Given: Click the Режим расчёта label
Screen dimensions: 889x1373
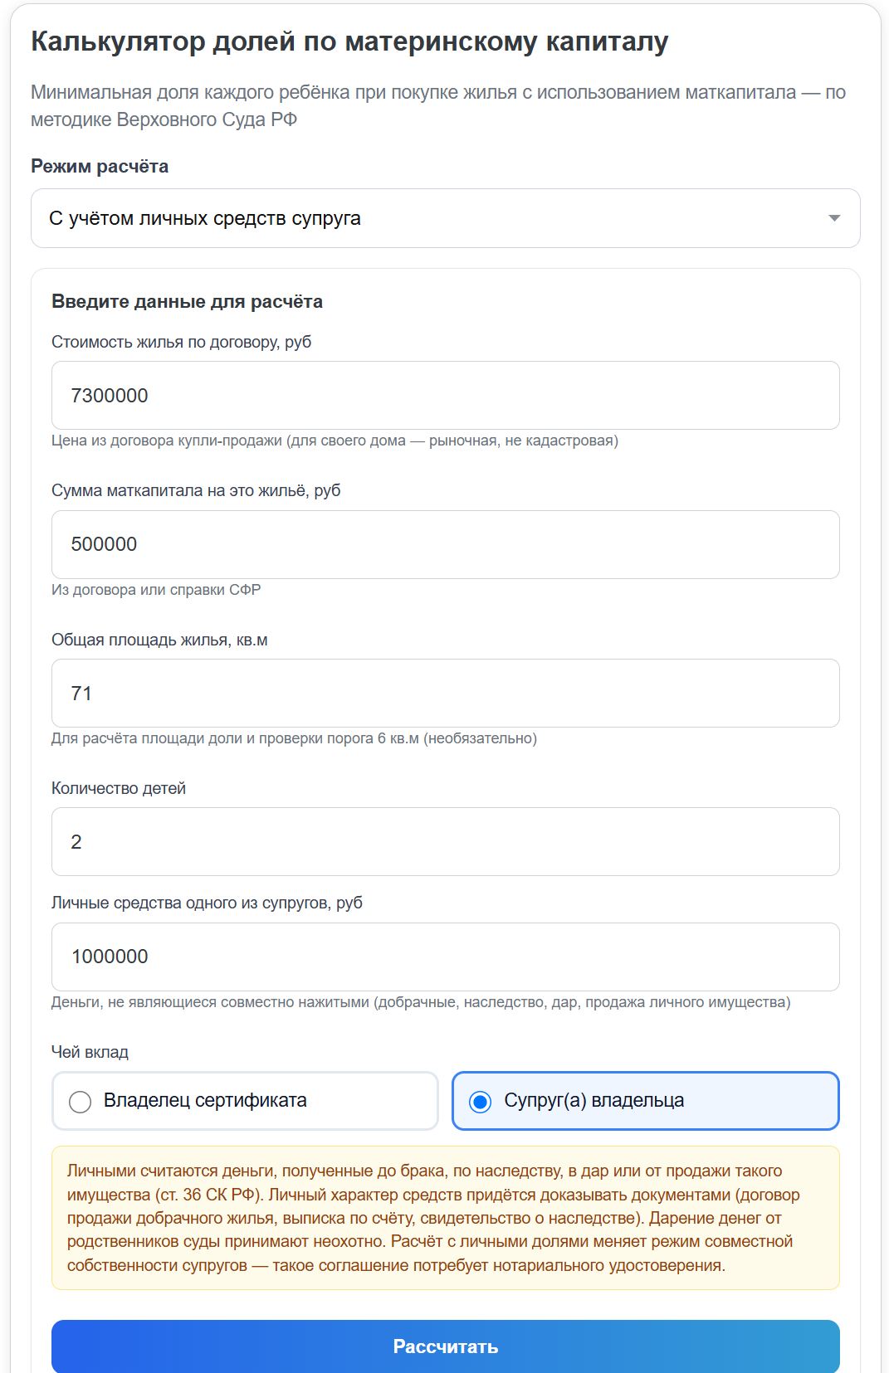Looking at the screenshot, I should pos(100,166).
